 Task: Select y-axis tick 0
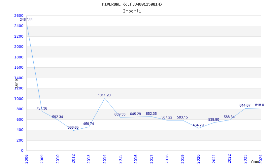coord(22,151)
